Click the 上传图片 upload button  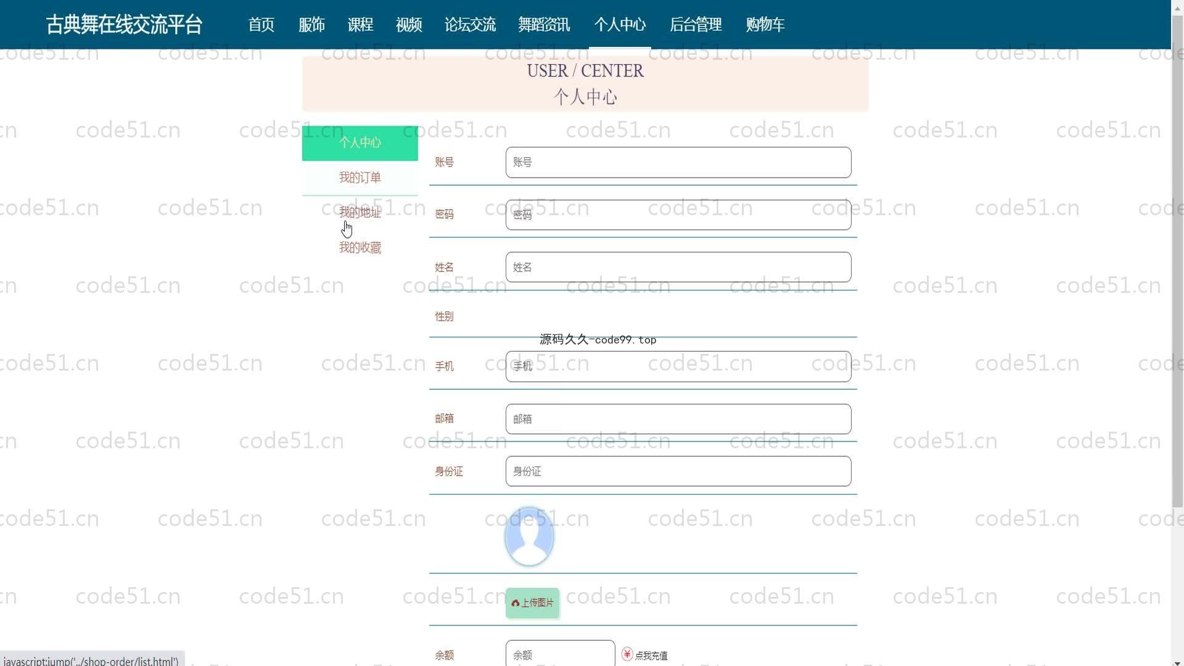tap(533, 603)
